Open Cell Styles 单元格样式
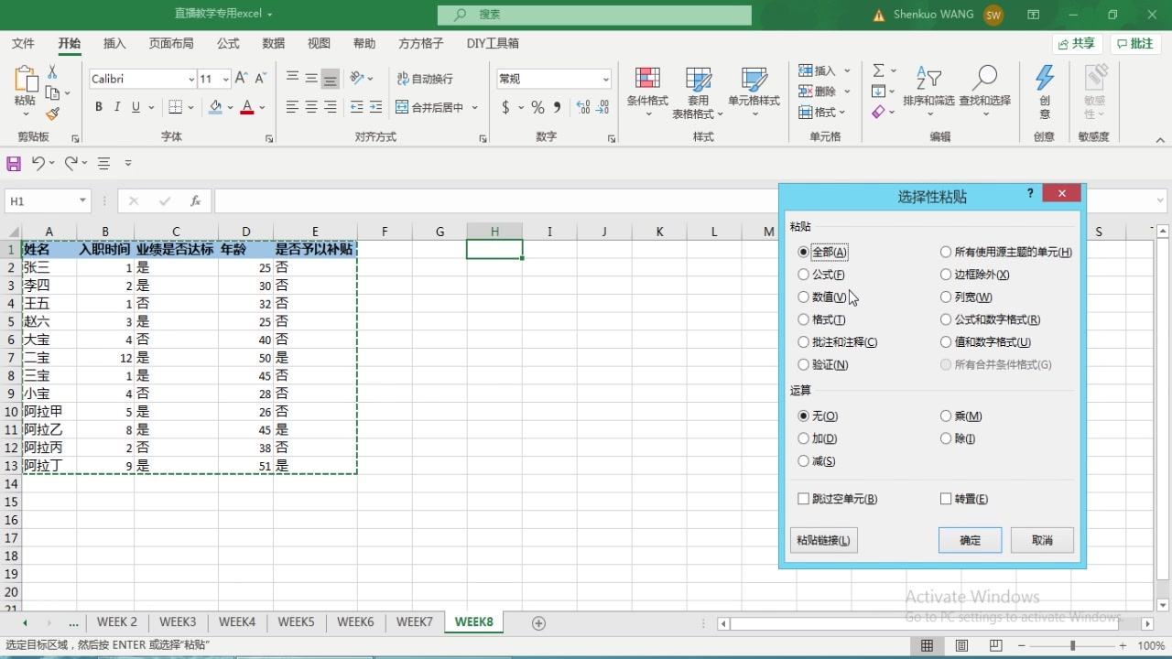1172x659 pixels. tap(754, 92)
